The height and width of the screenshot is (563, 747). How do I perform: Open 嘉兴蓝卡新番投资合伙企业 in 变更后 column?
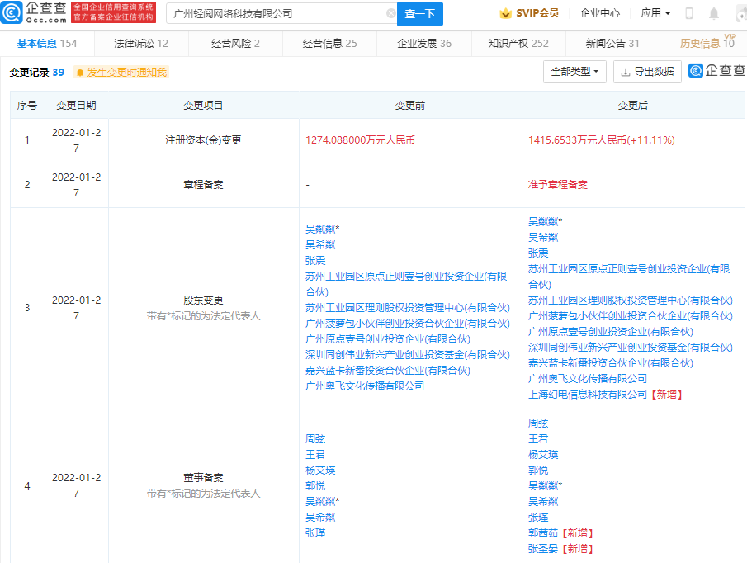click(610, 362)
